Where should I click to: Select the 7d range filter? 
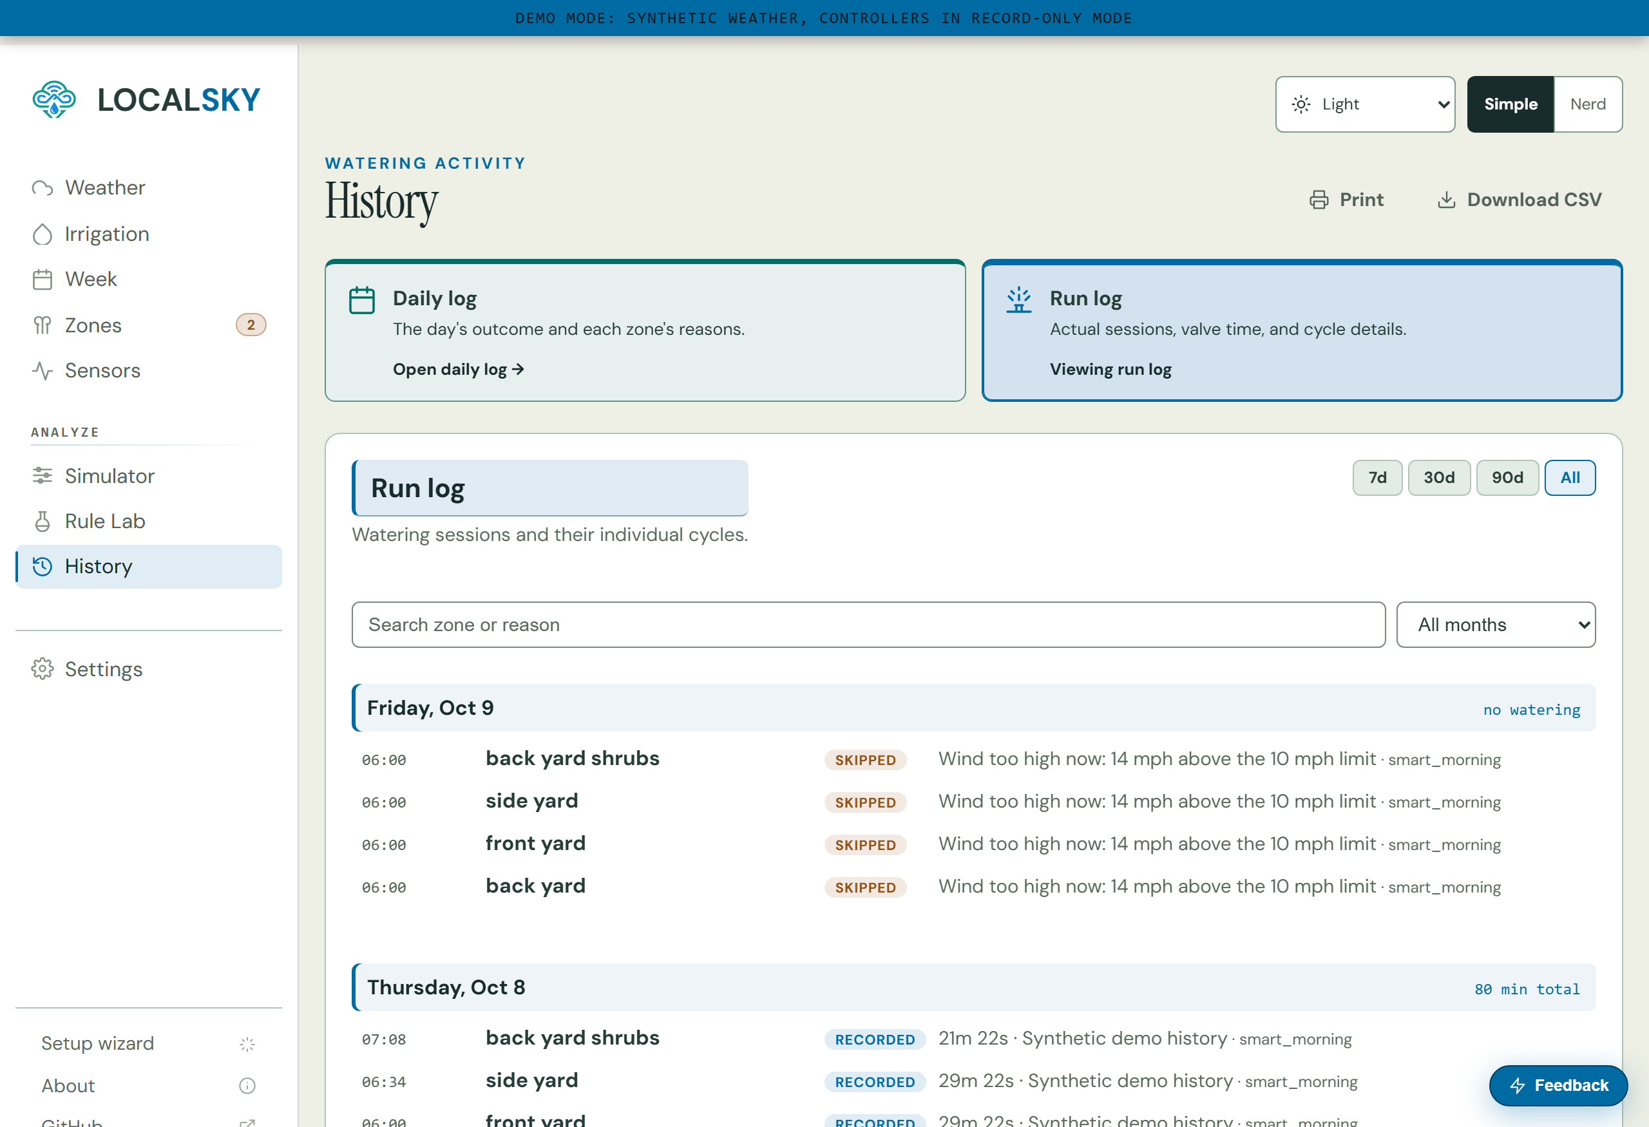1377,478
